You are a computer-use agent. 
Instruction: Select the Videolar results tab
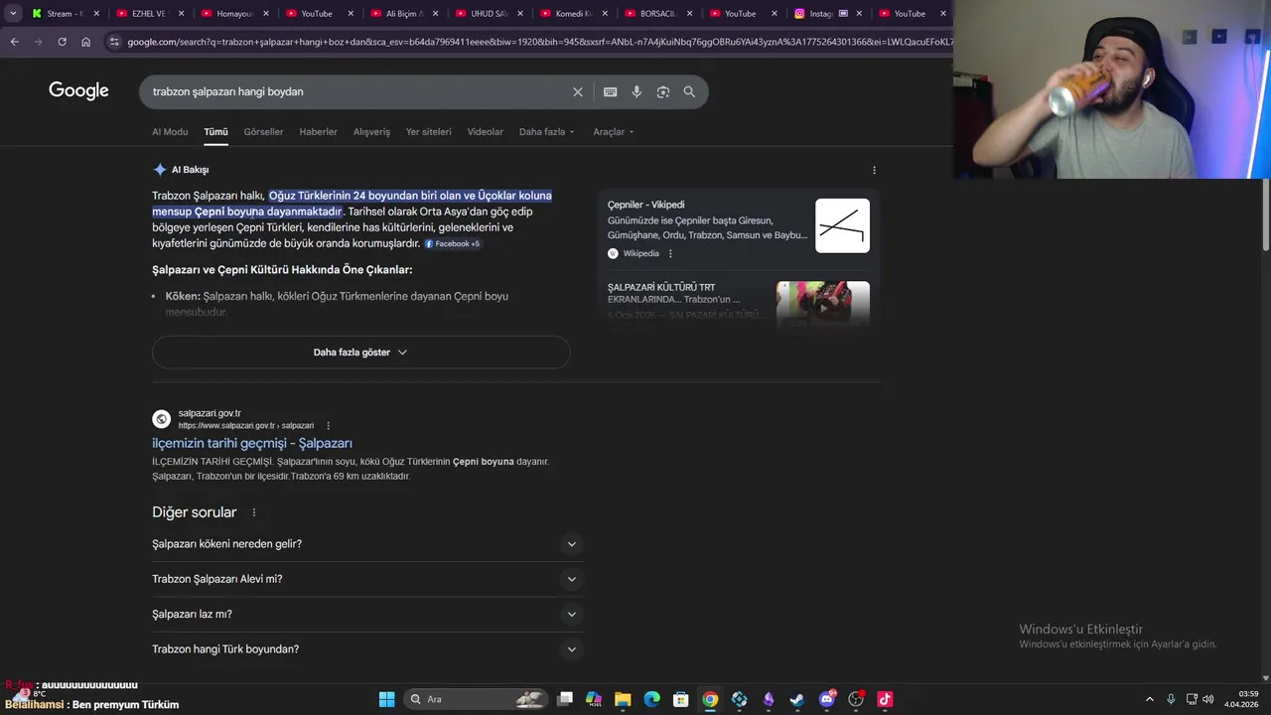(486, 132)
